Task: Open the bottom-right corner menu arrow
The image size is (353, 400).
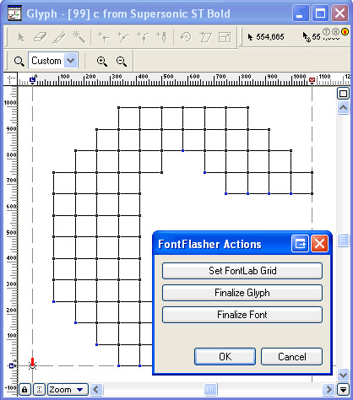Action: (x=343, y=390)
